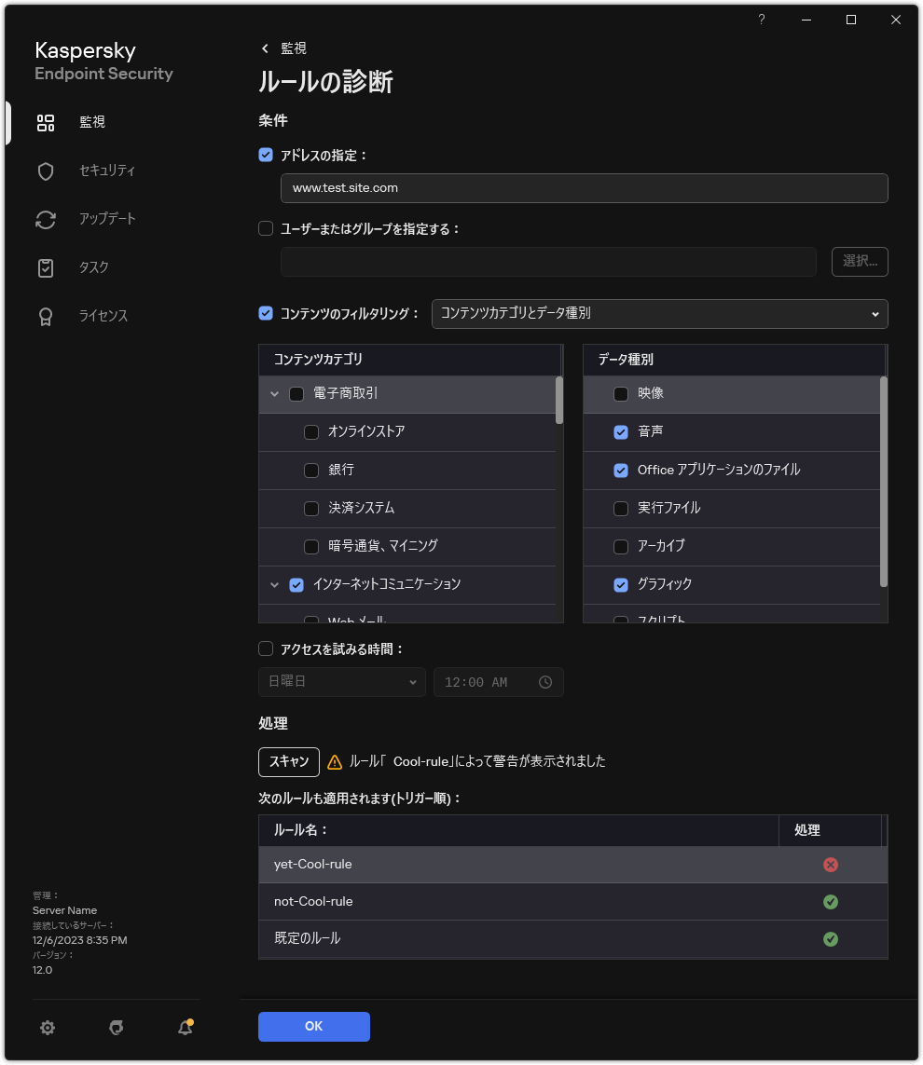Screen dimensions: 923x1065
Task: Open the 日曜日 day-of-week dropdown
Action: tap(341, 682)
